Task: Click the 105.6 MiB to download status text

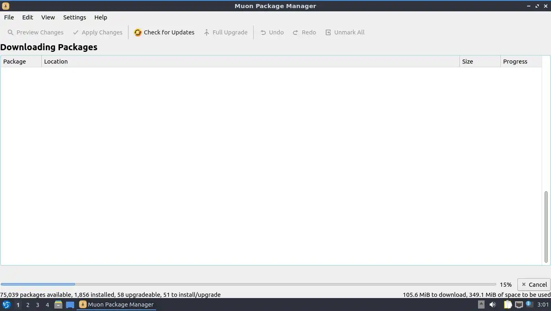Action: tap(476, 295)
